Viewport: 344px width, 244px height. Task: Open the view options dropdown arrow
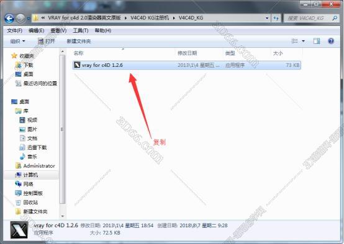point(303,41)
